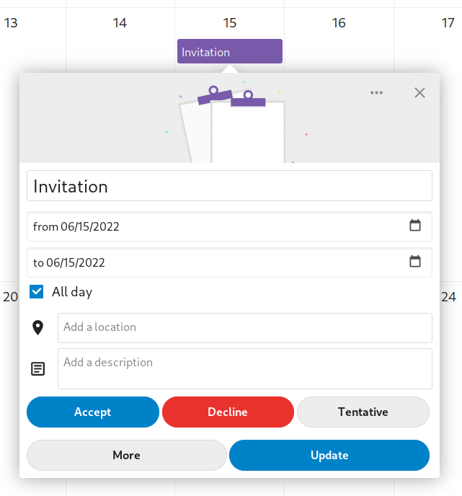Open the date picker for the to date
The image size is (462, 496).
pyautogui.click(x=415, y=262)
